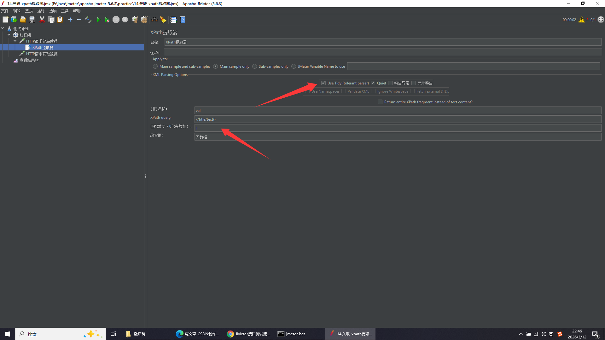This screenshot has height=340, width=605.
Task: Collapse the HTTP请求菜鸟教程 node arrow
Action: coord(15,41)
